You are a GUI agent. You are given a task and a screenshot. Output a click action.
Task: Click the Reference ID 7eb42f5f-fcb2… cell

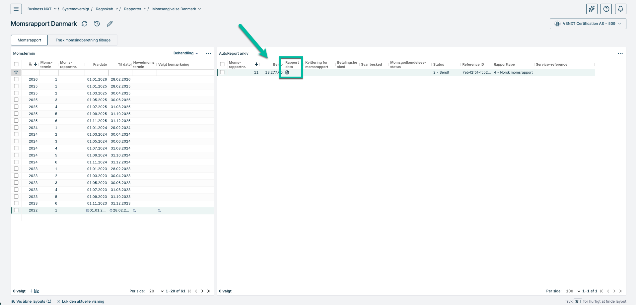pos(476,72)
